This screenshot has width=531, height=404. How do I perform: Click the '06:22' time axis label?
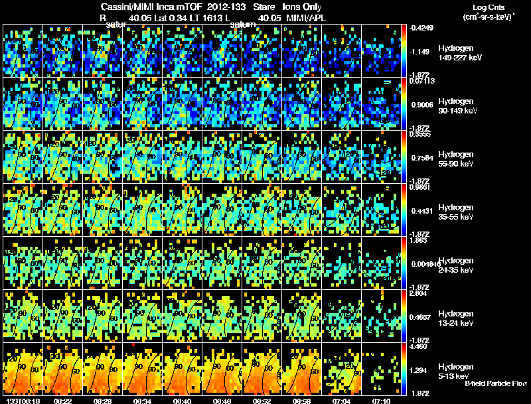[62, 401]
